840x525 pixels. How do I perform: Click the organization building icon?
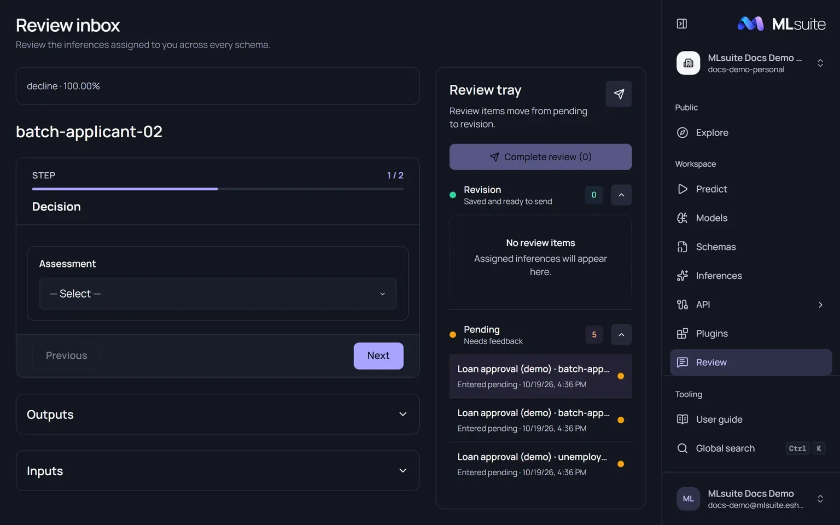coord(689,63)
